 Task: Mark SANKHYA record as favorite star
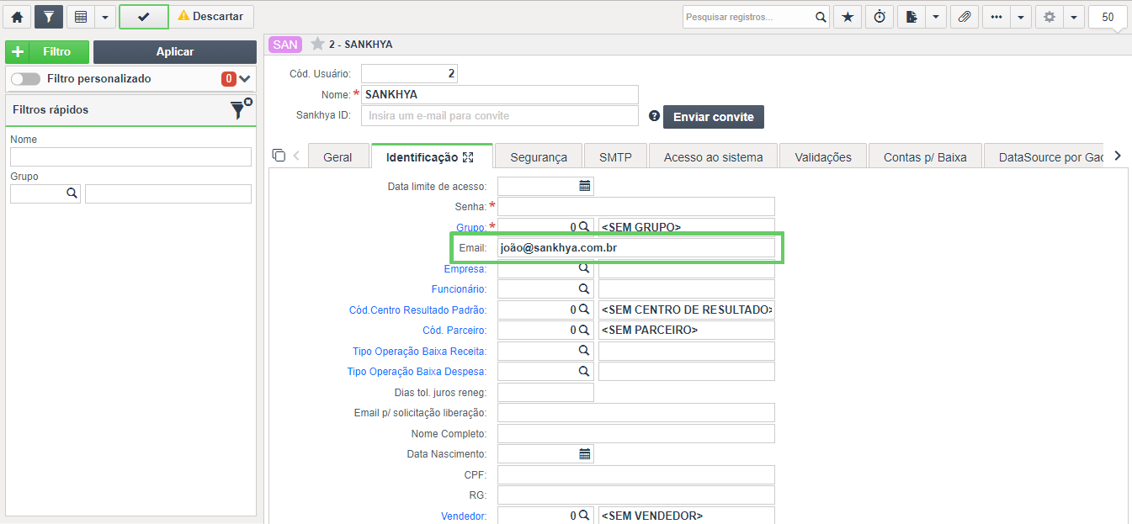317,44
